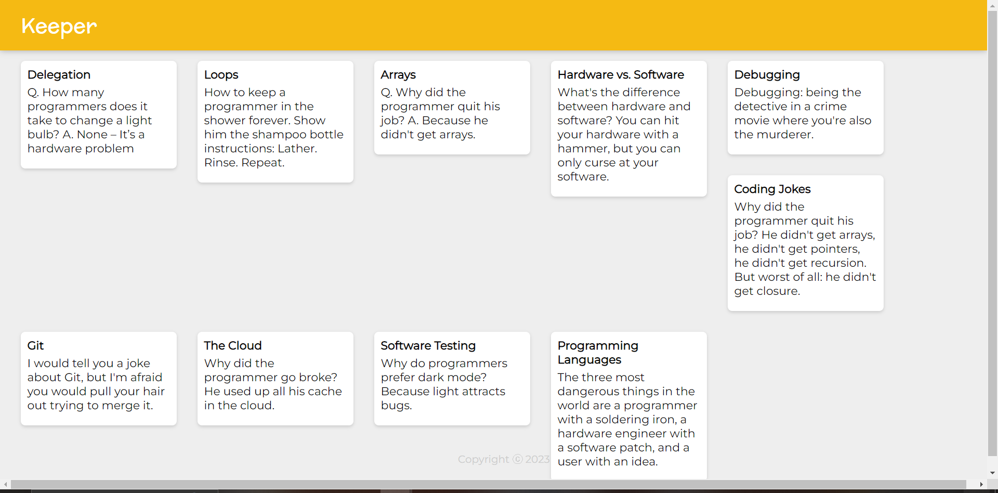Click the dark mode joke text
The height and width of the screenshot is (493, 998).
tap(444, 384)
